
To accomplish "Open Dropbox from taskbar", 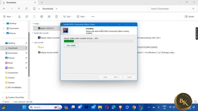I will tap(87, 107).
